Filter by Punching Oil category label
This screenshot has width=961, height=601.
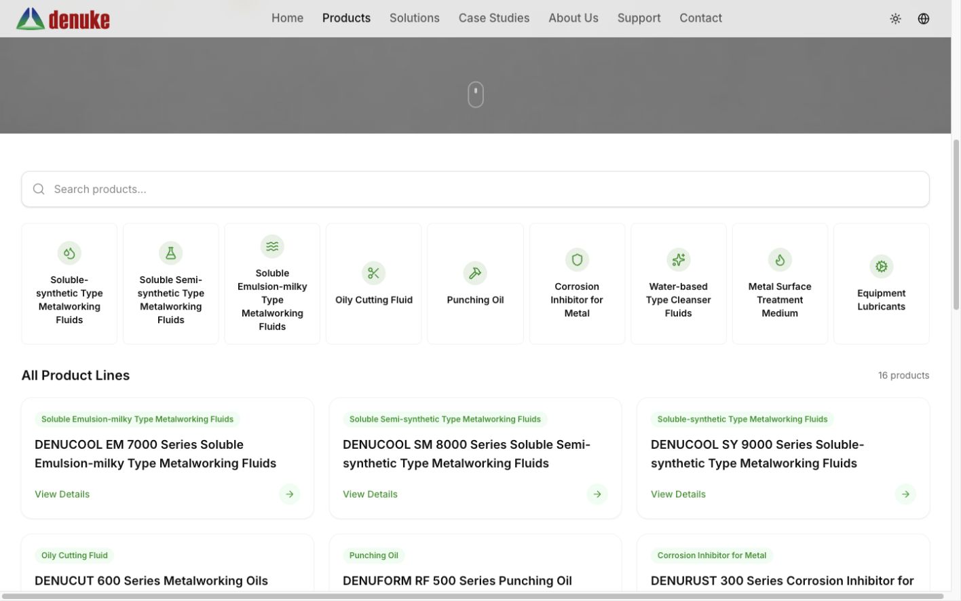coord(475,300)
